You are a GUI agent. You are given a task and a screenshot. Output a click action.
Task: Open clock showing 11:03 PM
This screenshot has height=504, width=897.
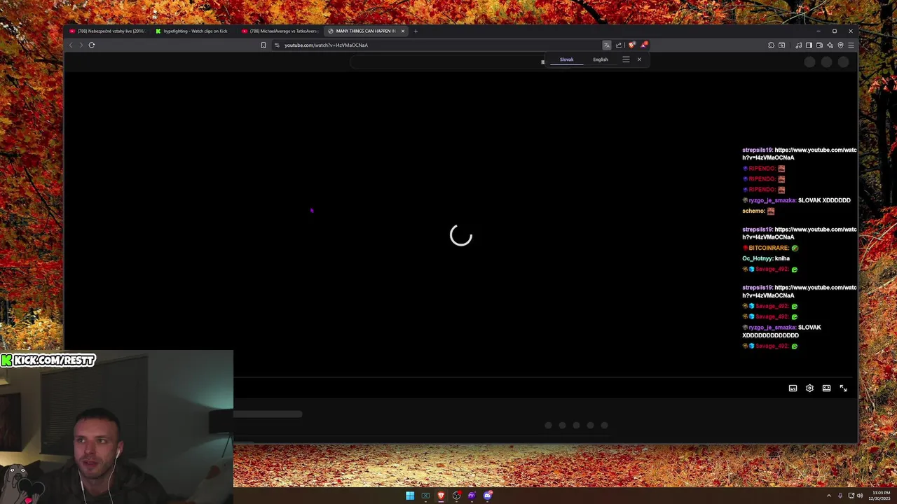(880, 496)
